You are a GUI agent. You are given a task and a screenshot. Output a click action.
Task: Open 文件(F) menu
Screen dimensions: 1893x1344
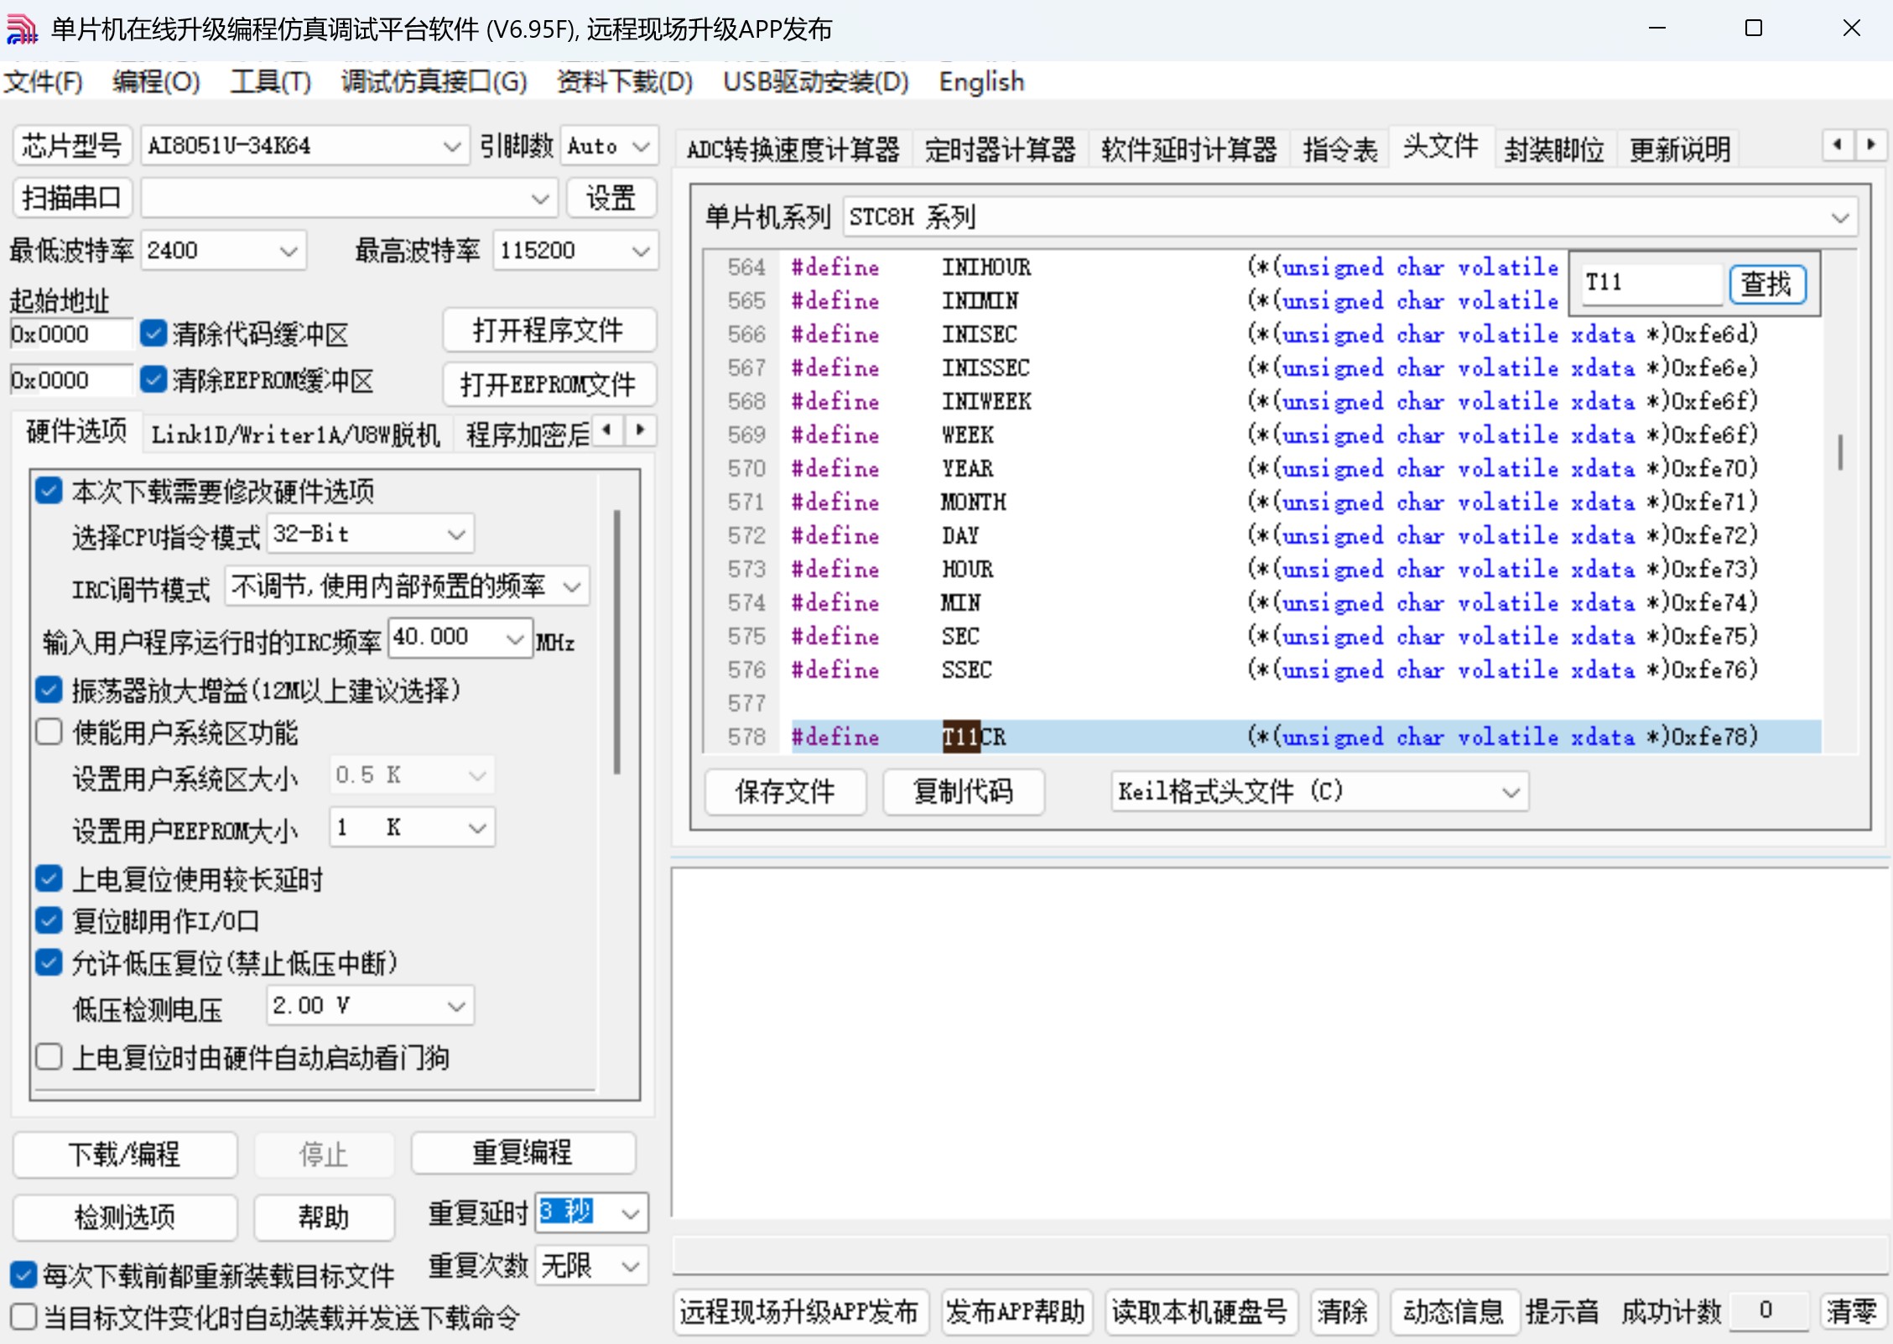(x=44, y=81)
